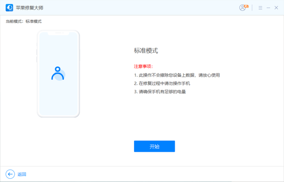The height and width of the screenshot is (182, 284).
Task: Open the user account profile icon
Action: [x=242, y=8]
